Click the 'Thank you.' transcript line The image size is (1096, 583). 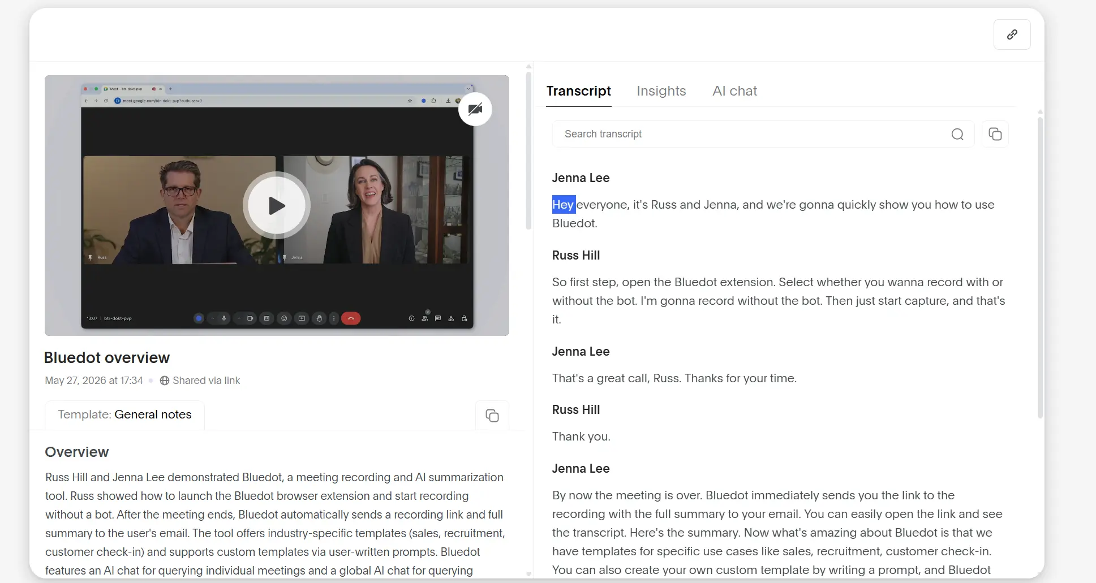(581, 437)
